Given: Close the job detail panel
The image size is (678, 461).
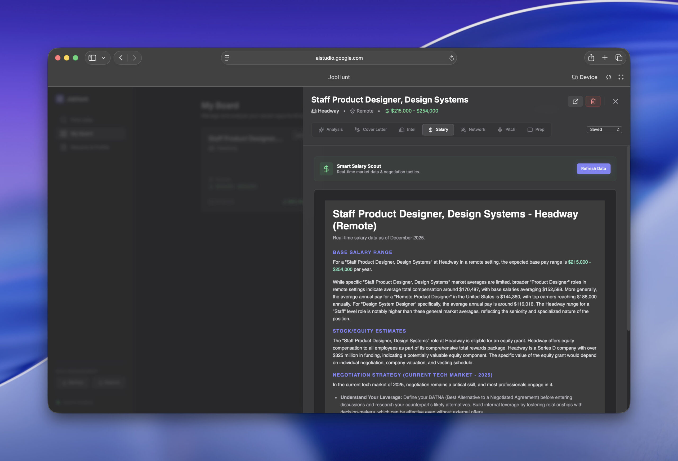Looking at the screenshot, I should [615, 101].
